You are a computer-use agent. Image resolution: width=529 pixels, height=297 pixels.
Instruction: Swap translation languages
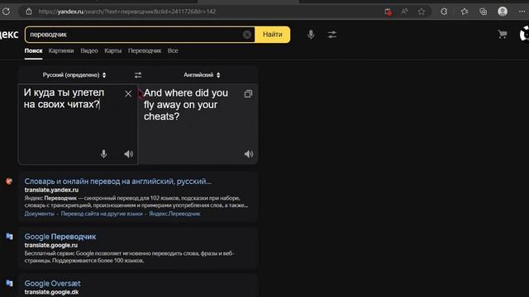[x=138, y=75]
